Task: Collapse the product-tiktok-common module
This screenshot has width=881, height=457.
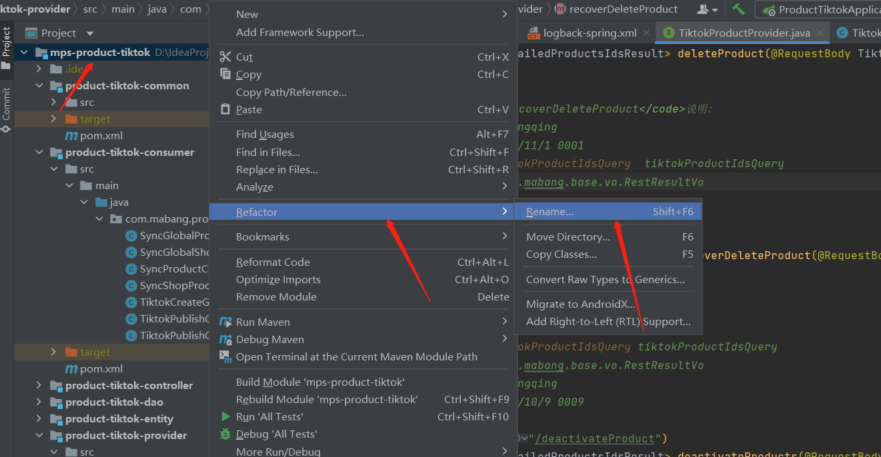Action: click(39, 86)
